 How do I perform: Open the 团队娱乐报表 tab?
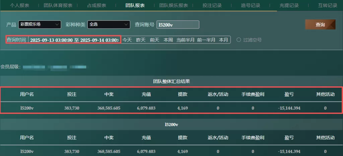pyautogui.click(x=174, y=5)
